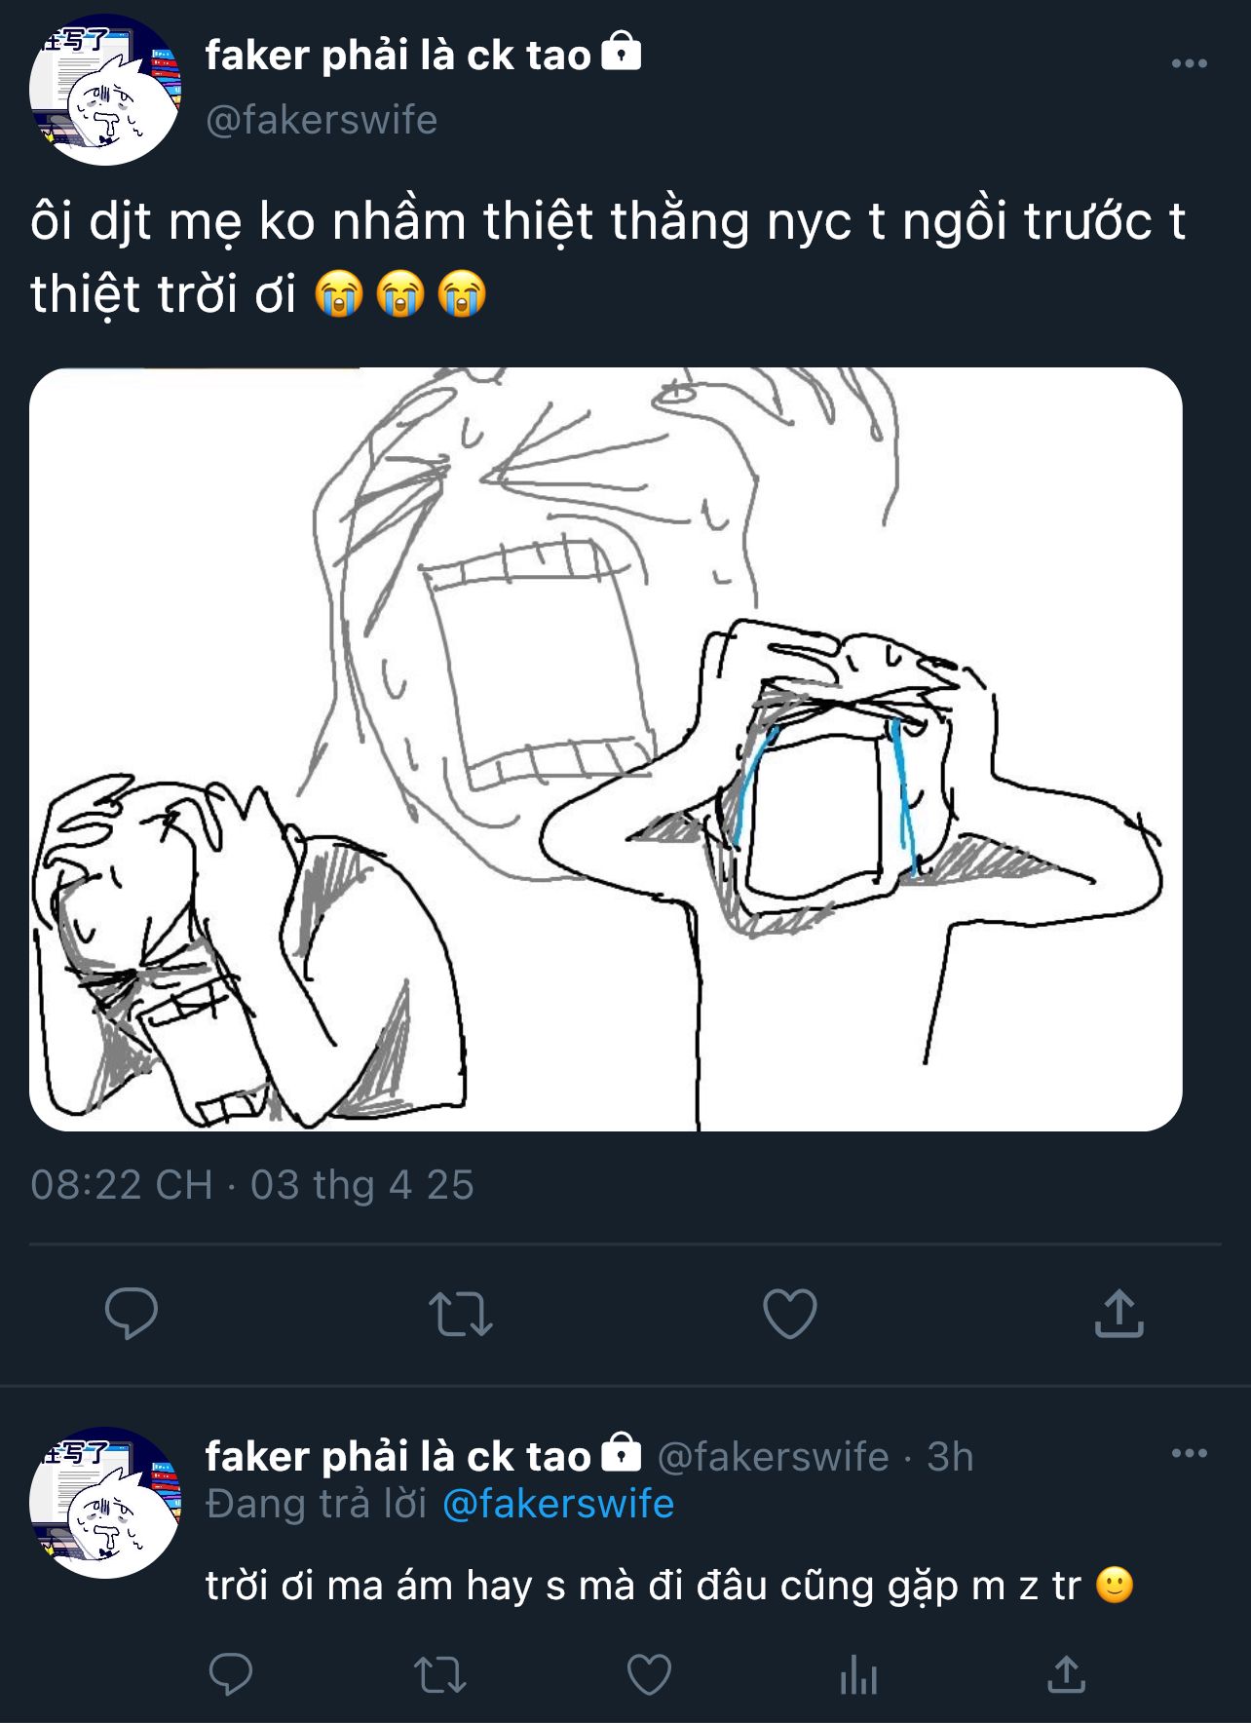This screenshot has height=1723, width=1251.
Task: Click the blue @fakerswife mention link
Action: [557, 1504]
